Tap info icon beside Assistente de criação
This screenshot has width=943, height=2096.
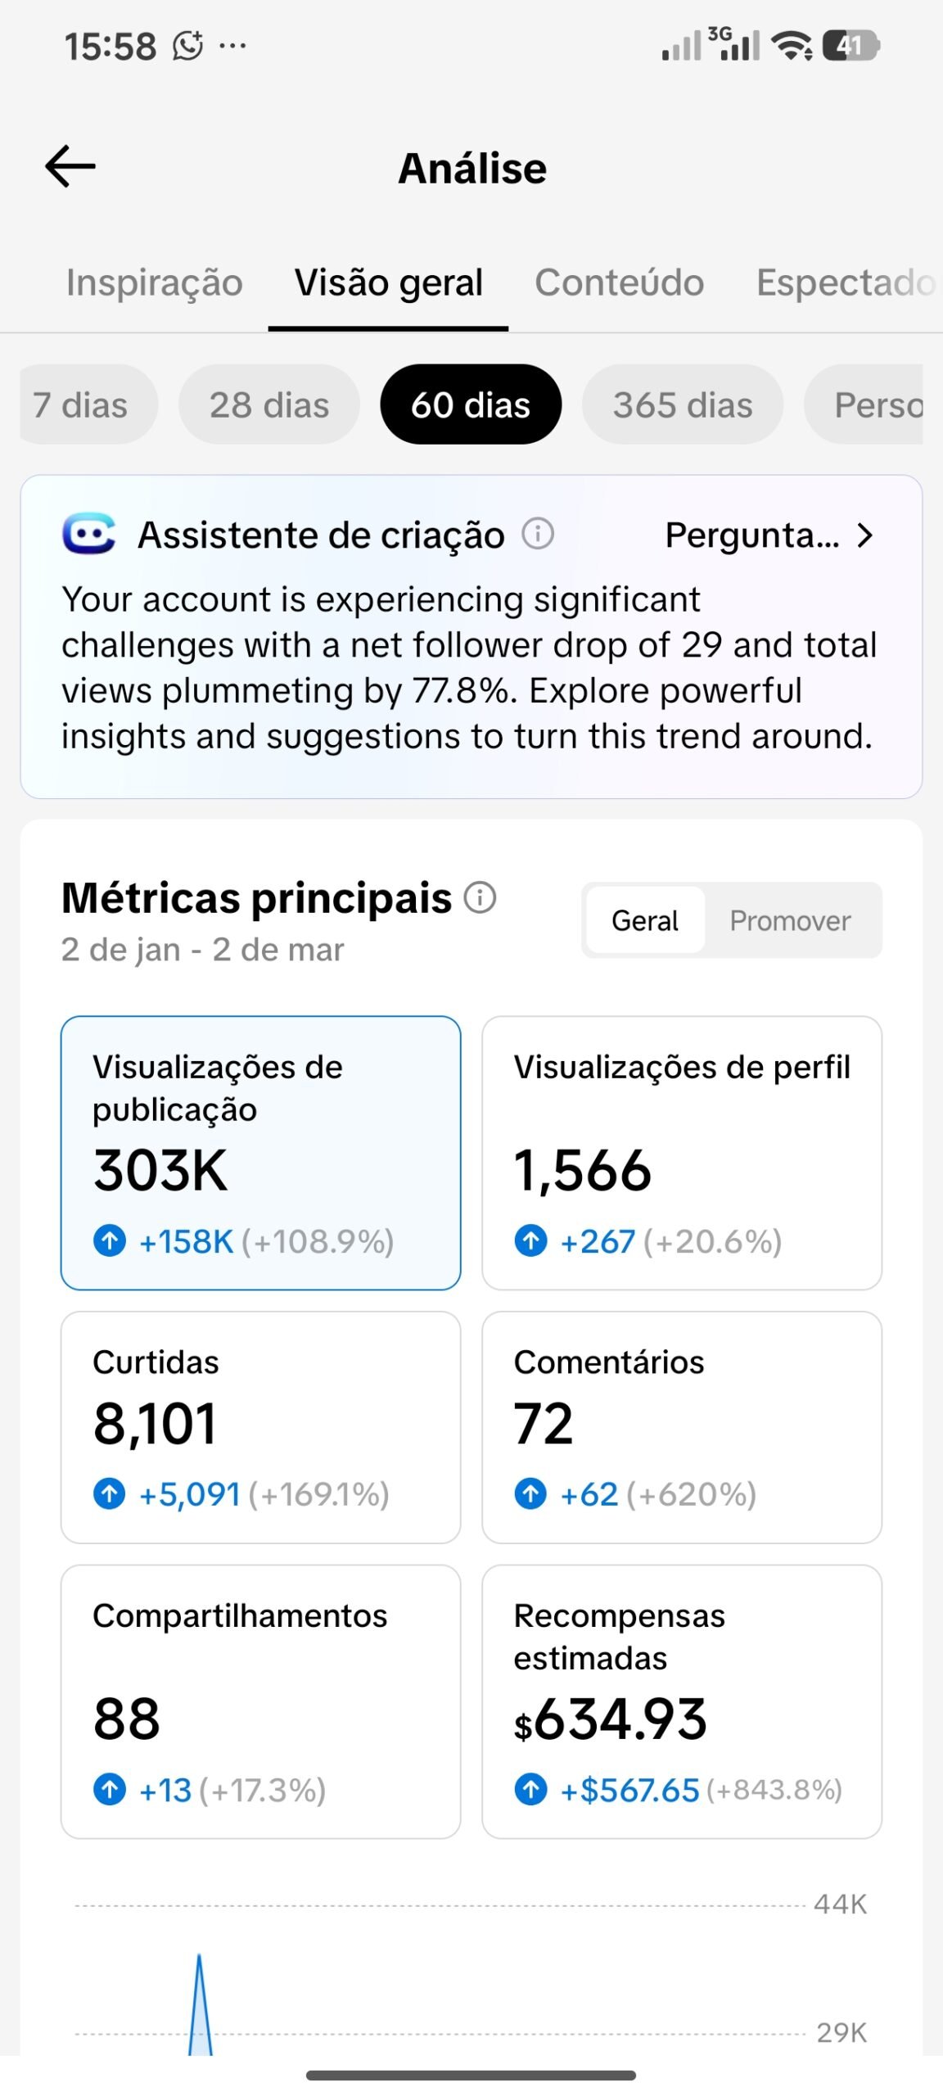(538, 534)
